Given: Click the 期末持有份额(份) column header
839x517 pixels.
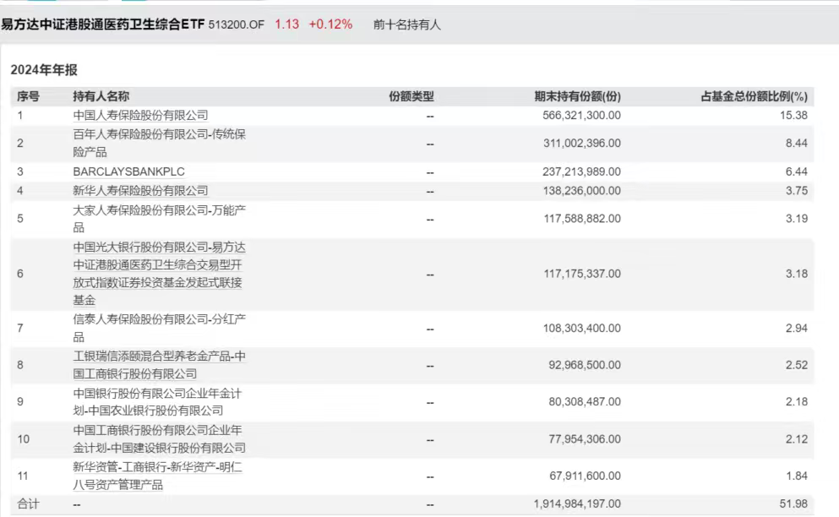Looking at the screenshot, I should tap(577, 96).
